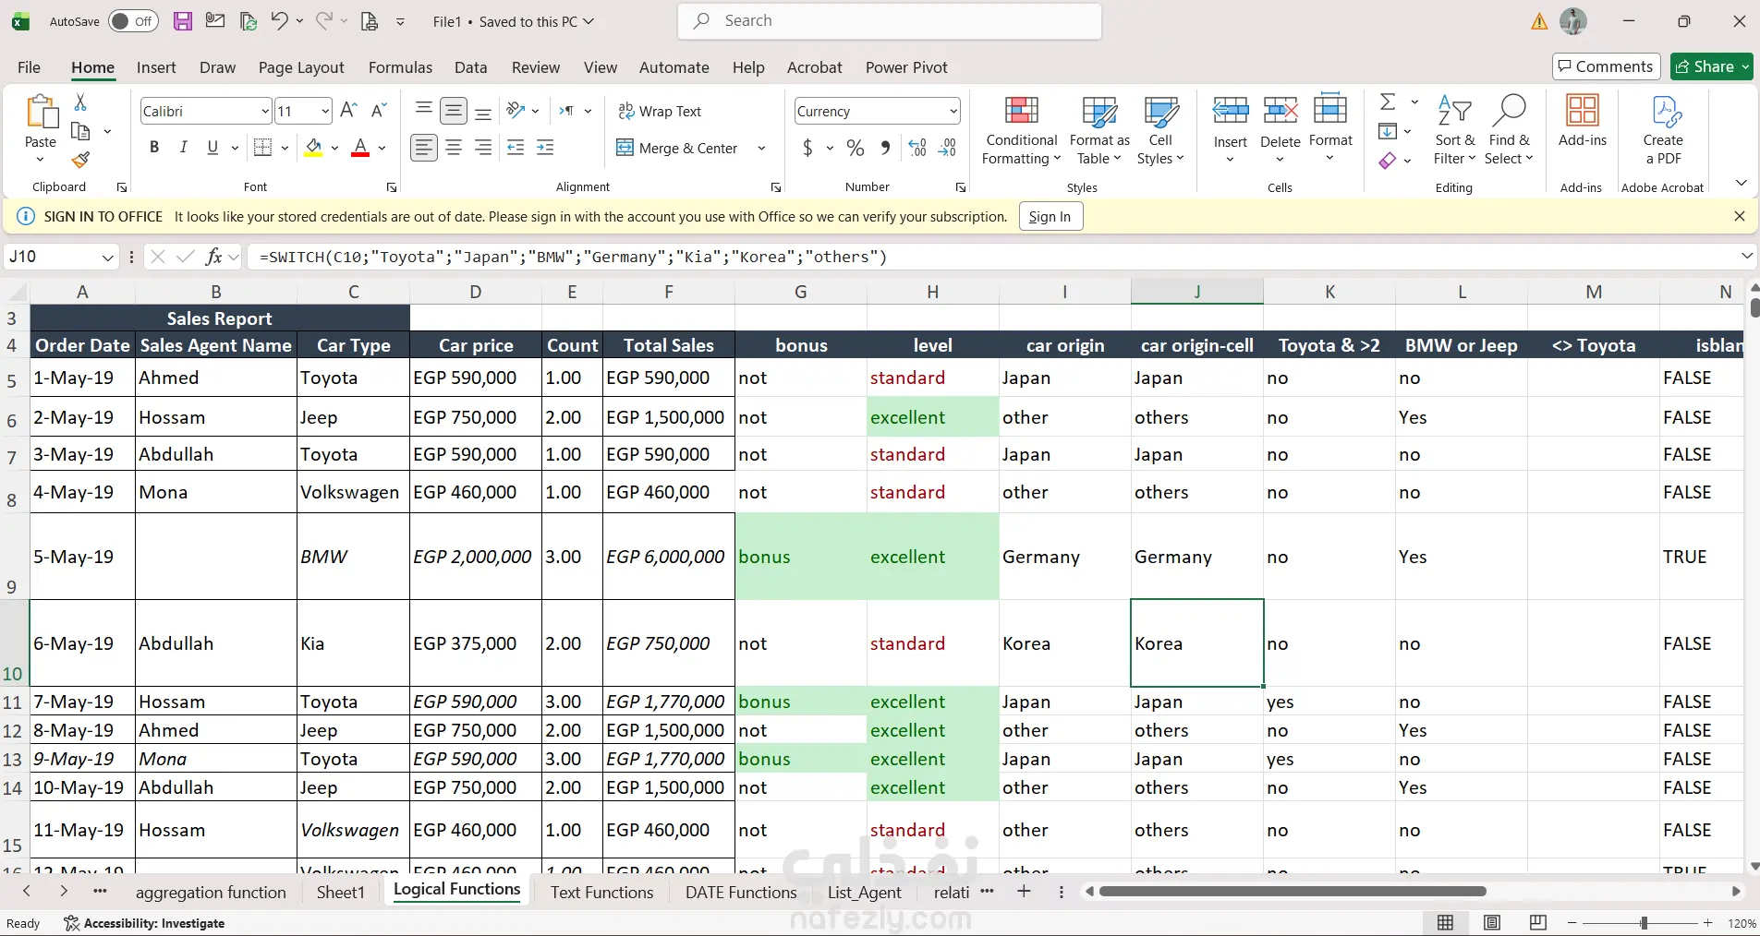Toggle Bold formatting
Viewport: 1760px width, 936px height.
click(x=154, y=148)
